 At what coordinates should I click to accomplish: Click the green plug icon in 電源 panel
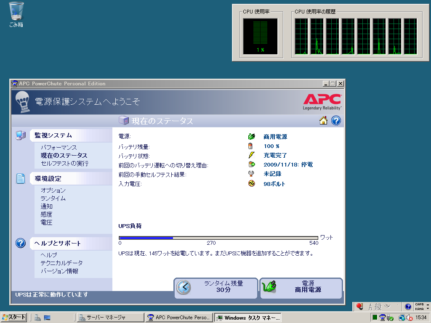tap(269, 287)
